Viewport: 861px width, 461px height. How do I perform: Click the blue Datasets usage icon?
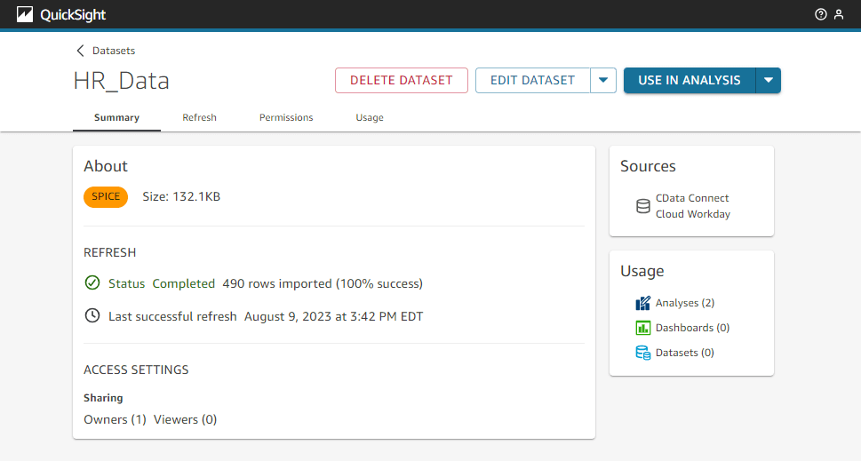point(643,353)
